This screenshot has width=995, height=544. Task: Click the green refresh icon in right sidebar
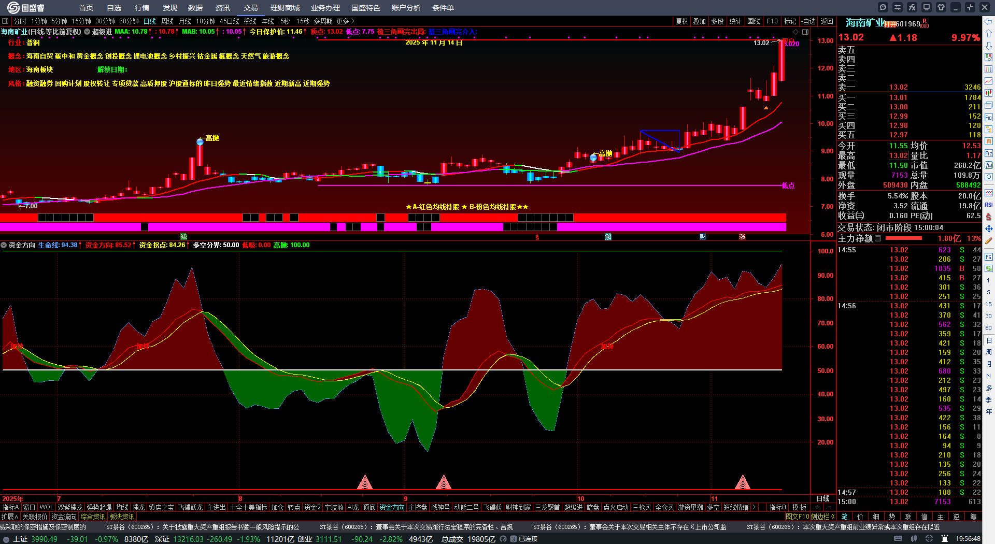point(989,268)
